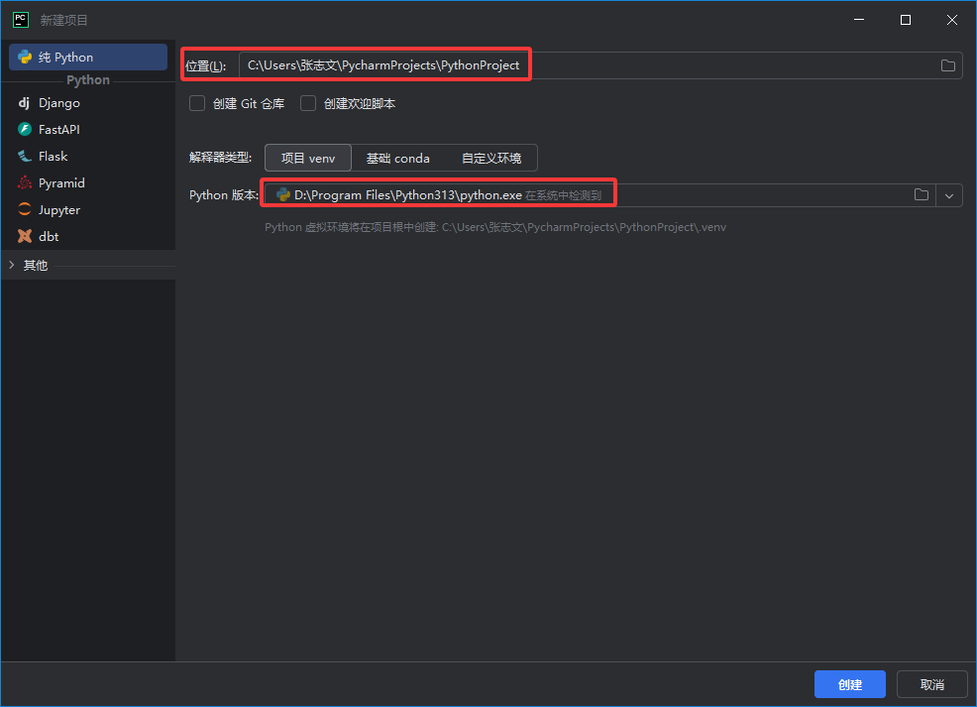
Task: Choose the Pyramid project type
Action: tap(88, 183)
